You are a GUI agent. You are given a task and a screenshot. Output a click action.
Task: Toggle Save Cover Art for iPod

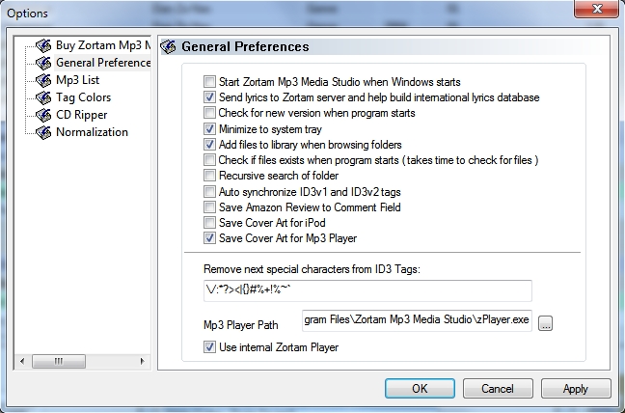click(x=209, y=223)
